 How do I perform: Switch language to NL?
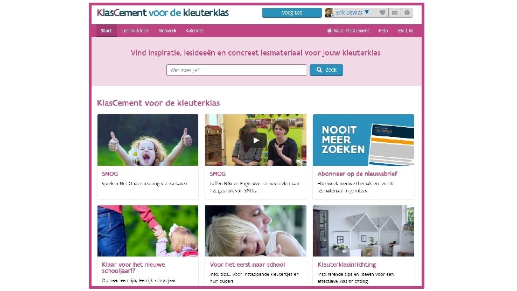(411, 31)
